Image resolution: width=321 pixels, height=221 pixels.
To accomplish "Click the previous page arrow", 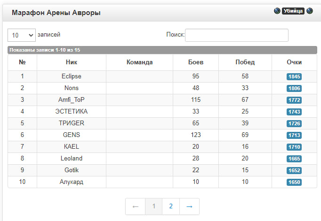I will click(x=135, y=206).
